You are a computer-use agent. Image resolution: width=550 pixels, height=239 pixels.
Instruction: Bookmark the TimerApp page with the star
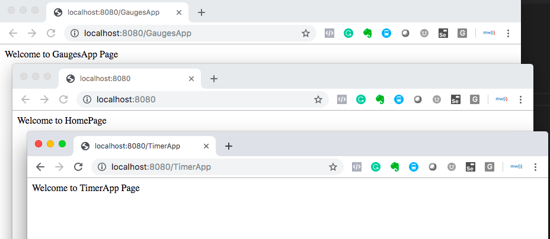coord(333,167)
